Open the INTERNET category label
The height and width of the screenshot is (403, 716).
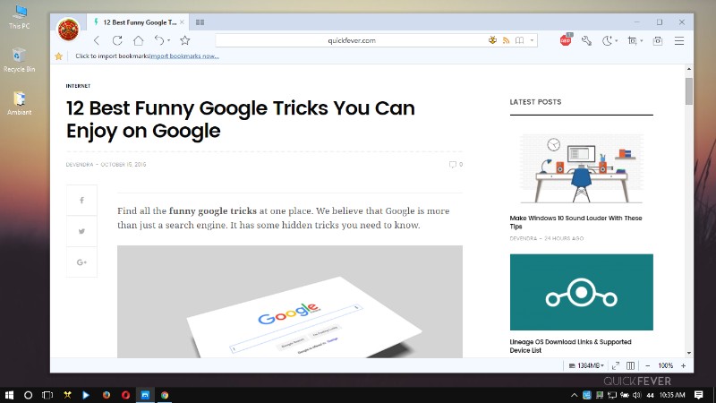[78, 86]
